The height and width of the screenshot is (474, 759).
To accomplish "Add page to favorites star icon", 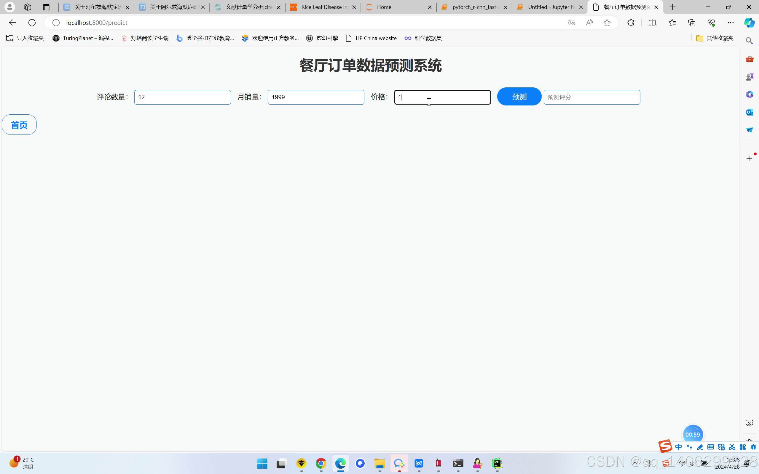I will coord(607,23).
